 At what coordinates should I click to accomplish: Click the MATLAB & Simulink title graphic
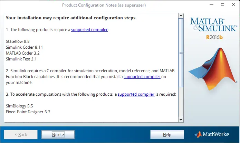(214, 25)
